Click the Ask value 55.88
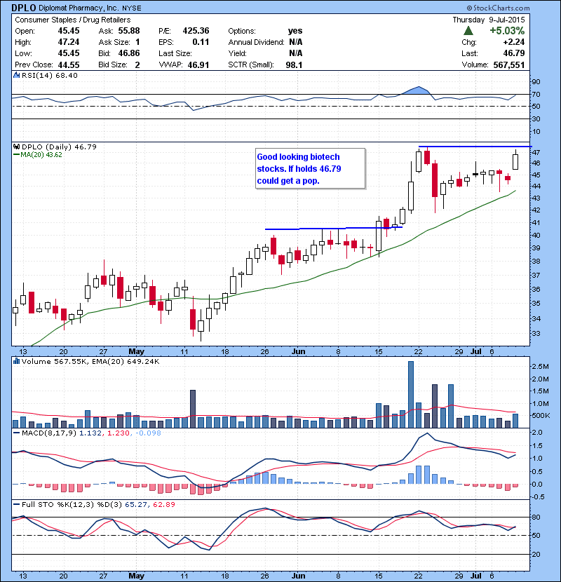561x582 pixels. [129, 31]
